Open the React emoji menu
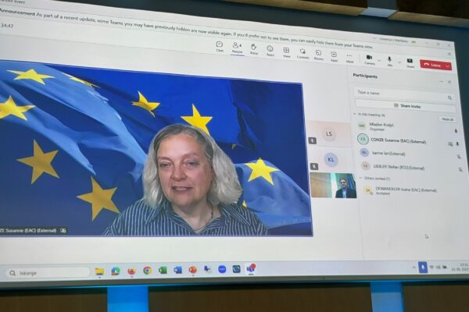 click(x=270, y=51)
